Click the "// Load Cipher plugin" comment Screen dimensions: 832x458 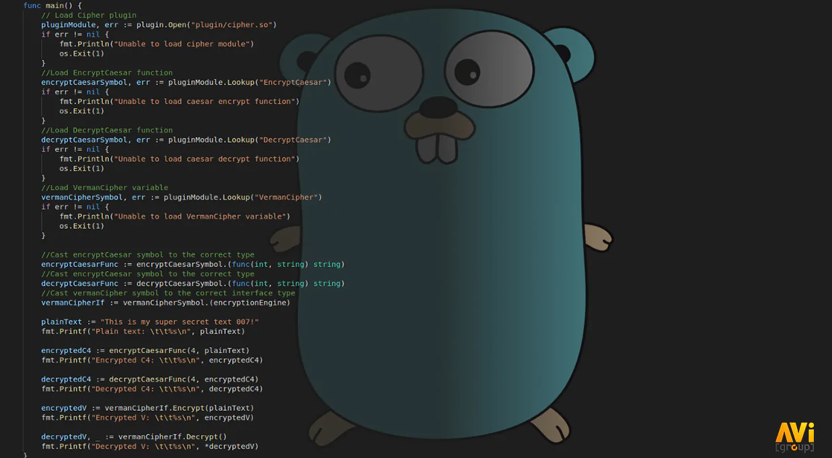click(x=89, y=15)
